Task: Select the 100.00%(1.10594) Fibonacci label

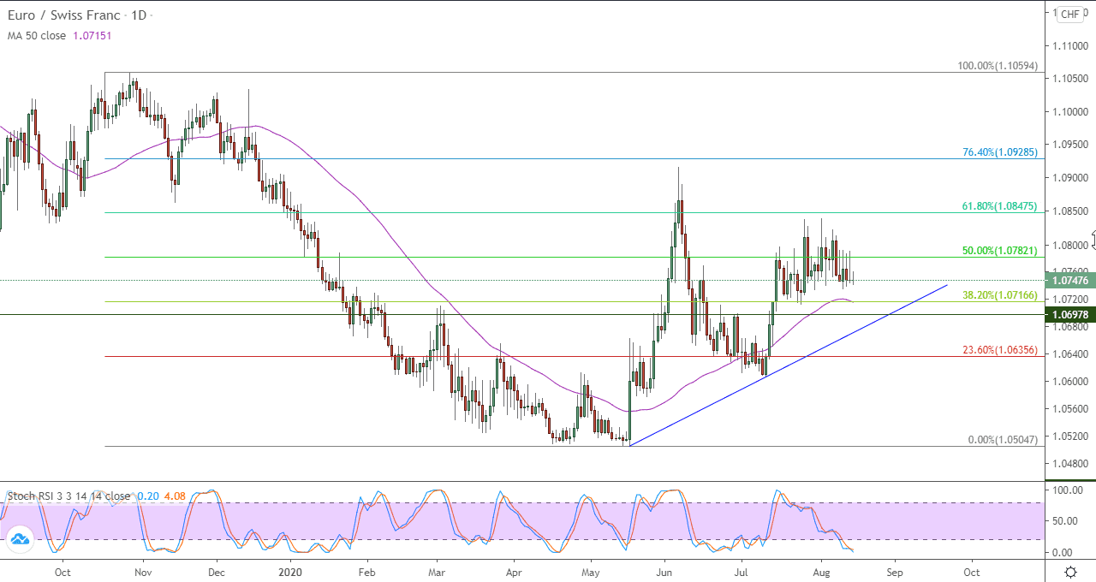Action: (998, 66)
